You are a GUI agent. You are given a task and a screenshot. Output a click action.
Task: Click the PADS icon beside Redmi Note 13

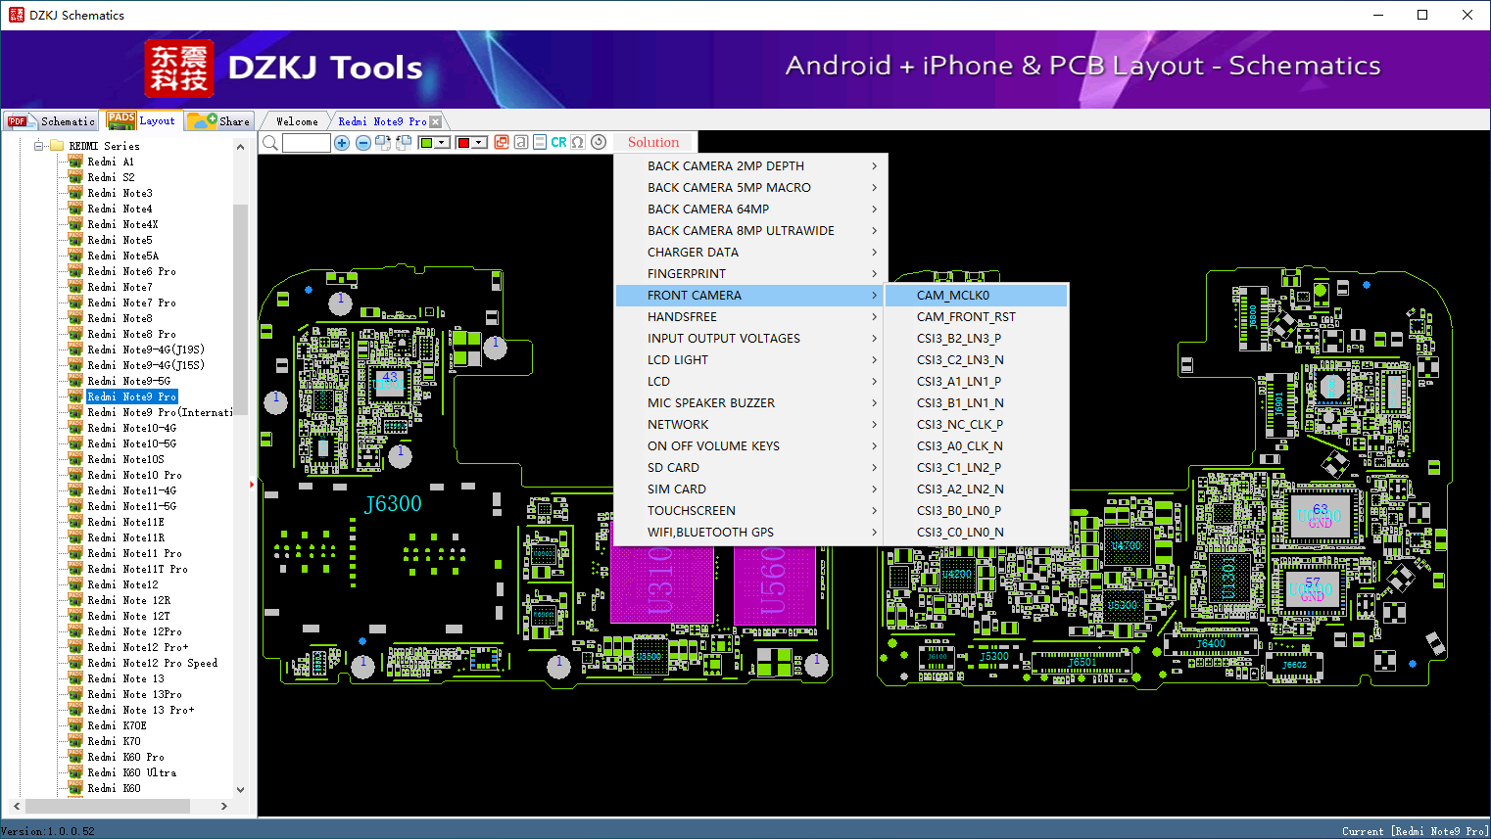point(75,678)
